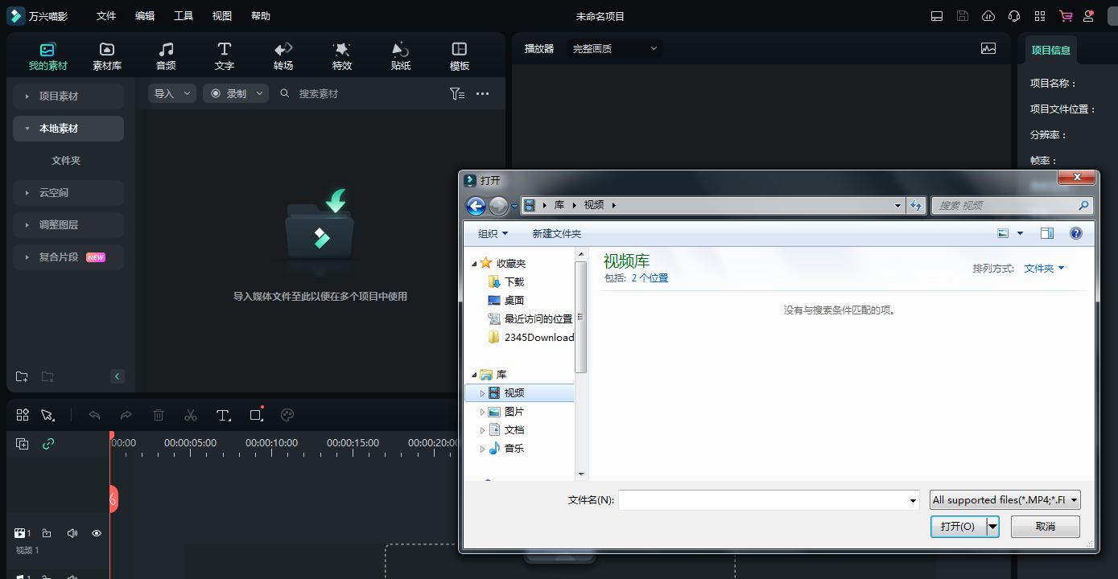1118x579 pixels.
Task: Mute the Video 1 track audio
Action: click(72, 533)
